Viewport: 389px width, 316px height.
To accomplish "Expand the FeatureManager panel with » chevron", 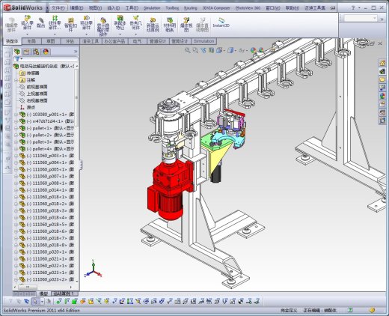I will tap(76, 52).
